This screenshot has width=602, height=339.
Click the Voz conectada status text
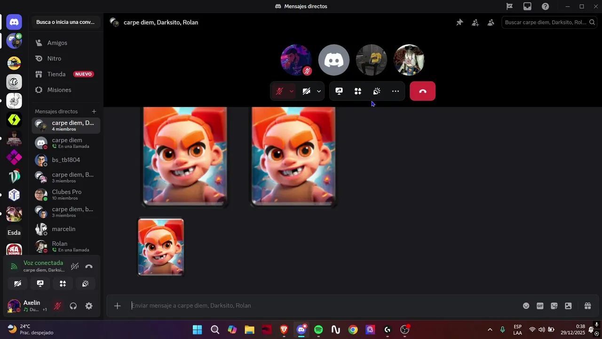pyautogui.click(x=43, y=263)
